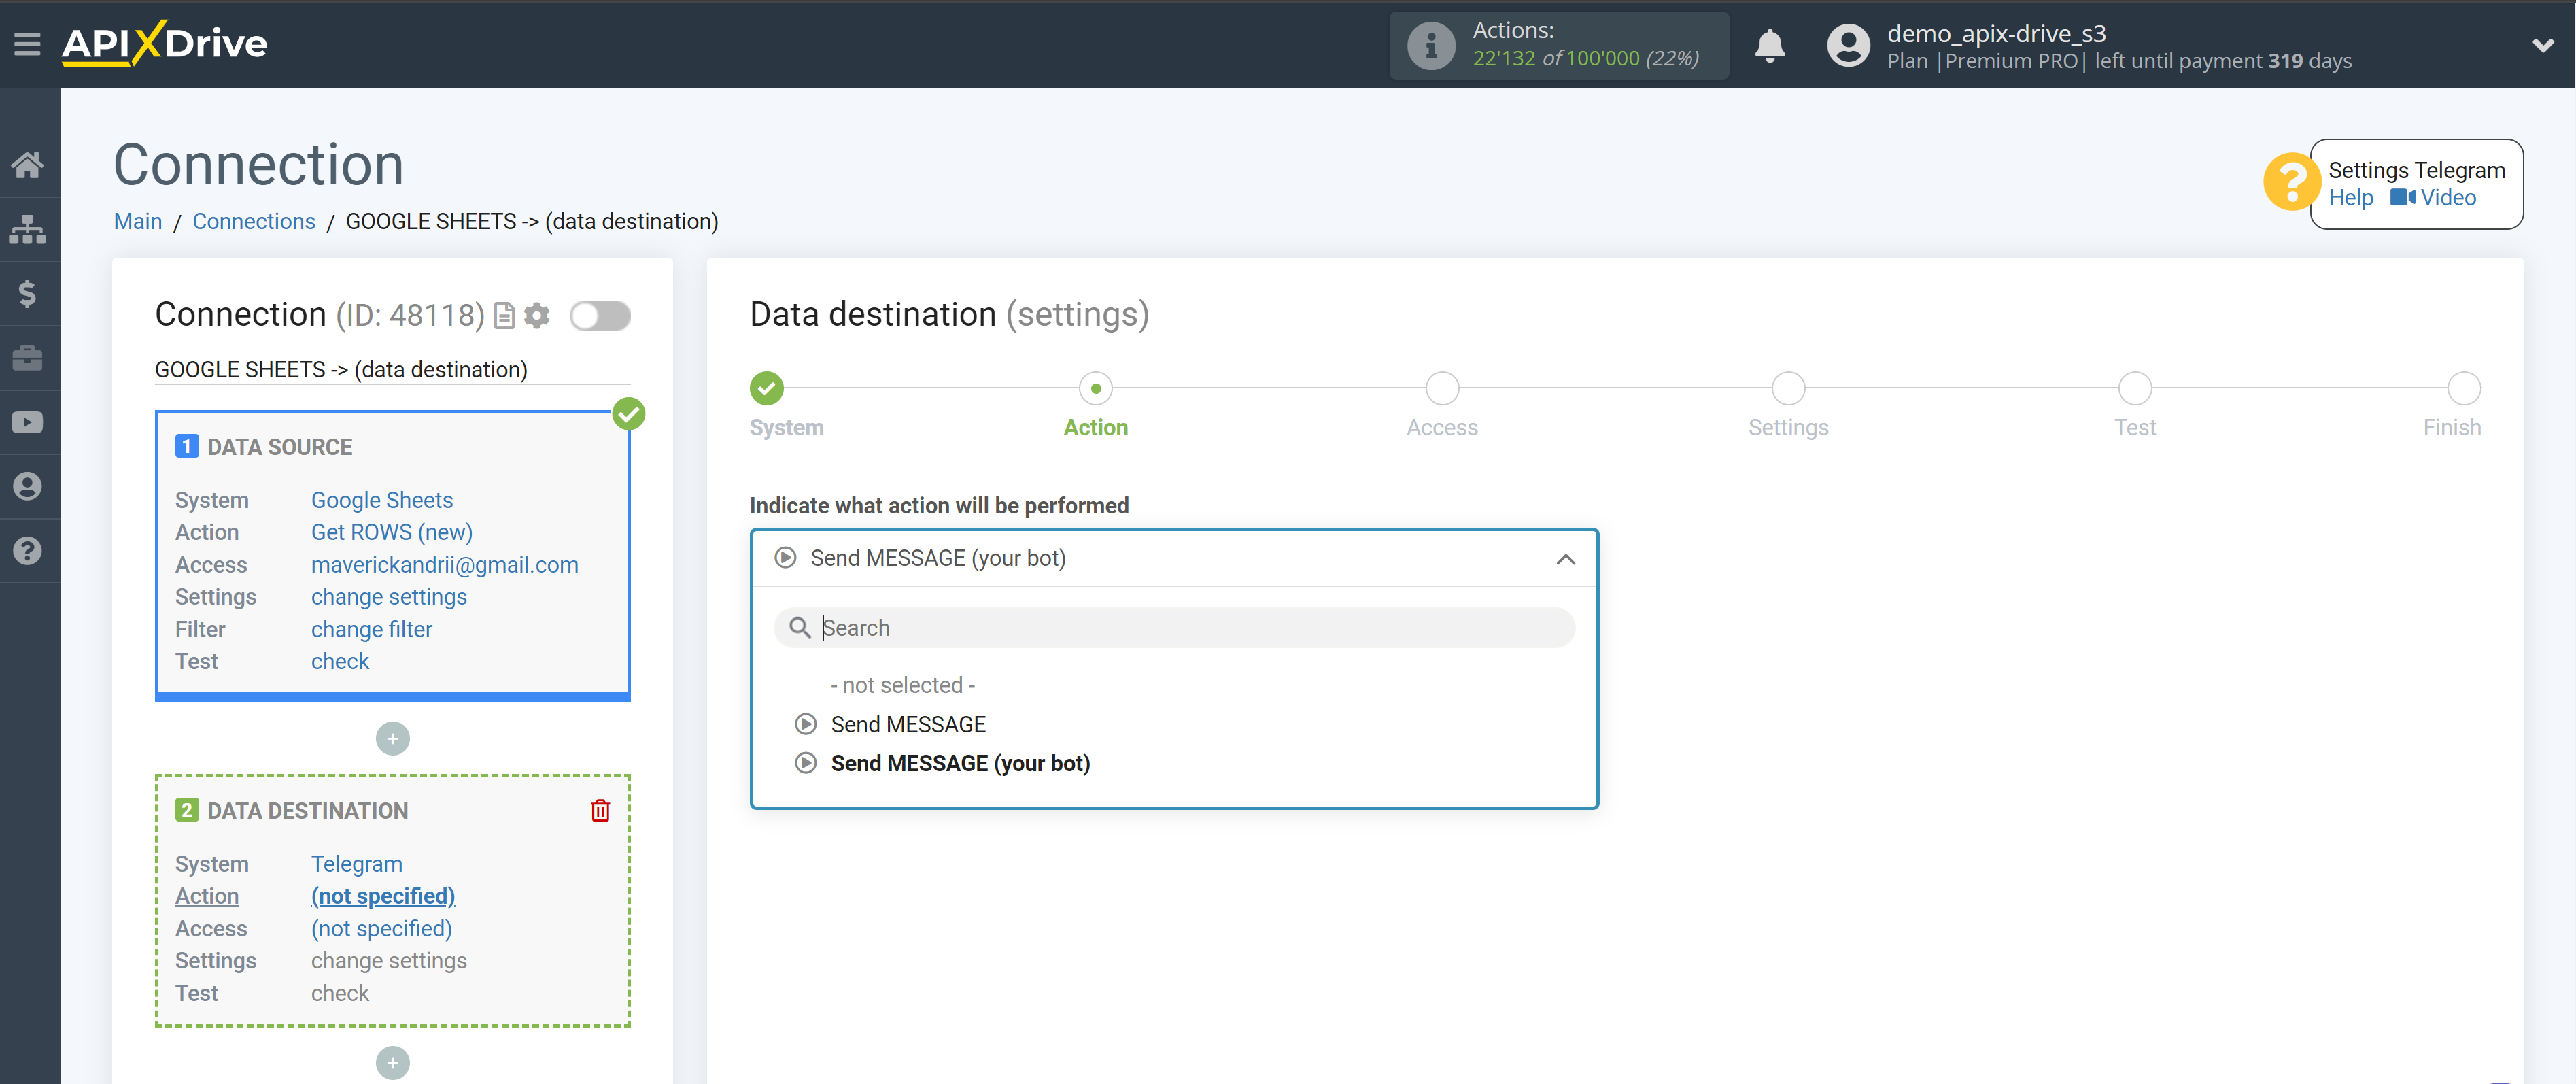Open the Actions info icon
This screenshot has height=1084, width=2576.
pos(1431,45)
